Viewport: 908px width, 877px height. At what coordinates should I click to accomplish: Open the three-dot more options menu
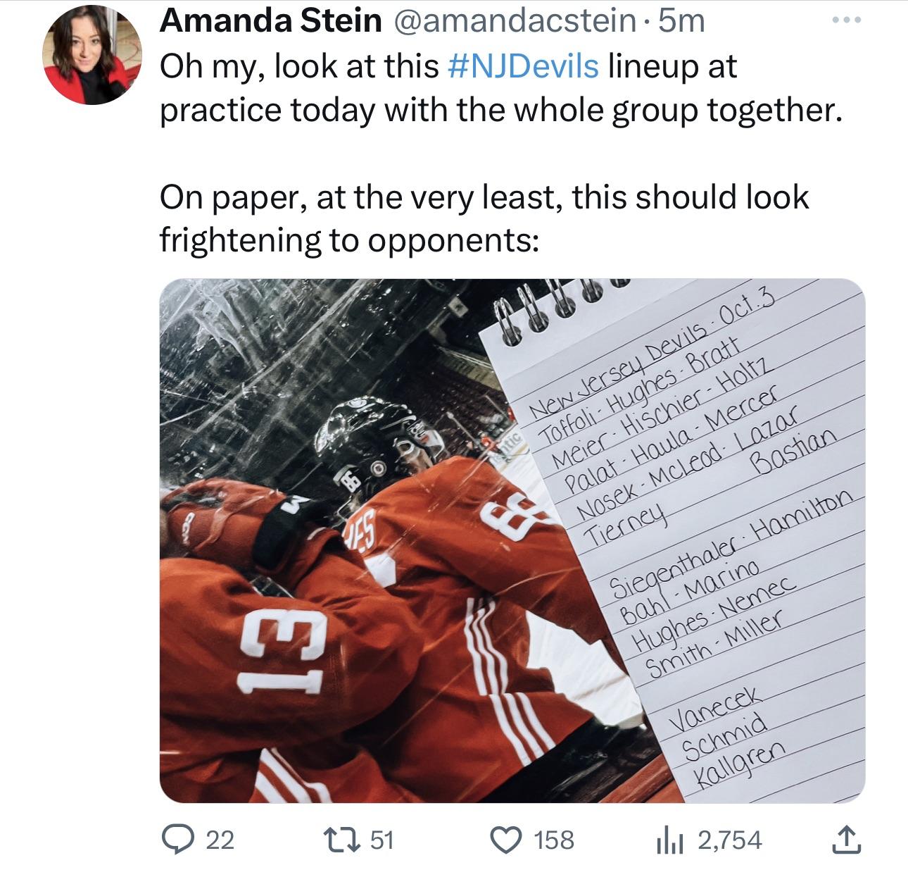pos(844,21)
